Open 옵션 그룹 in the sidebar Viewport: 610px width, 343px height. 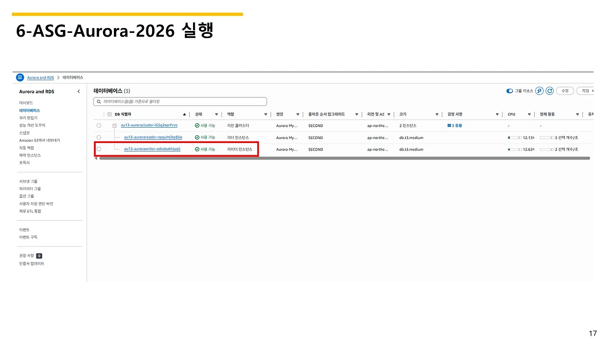coord(27,196)
